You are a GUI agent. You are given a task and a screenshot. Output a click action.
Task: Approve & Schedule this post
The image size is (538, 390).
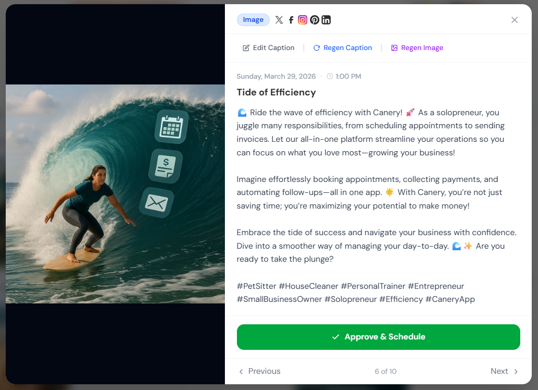tap(378, 337)
